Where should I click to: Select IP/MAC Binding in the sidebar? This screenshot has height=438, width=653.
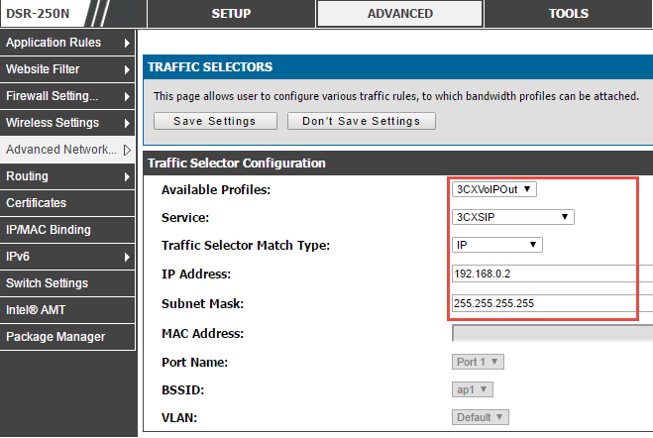click(49, 230)
